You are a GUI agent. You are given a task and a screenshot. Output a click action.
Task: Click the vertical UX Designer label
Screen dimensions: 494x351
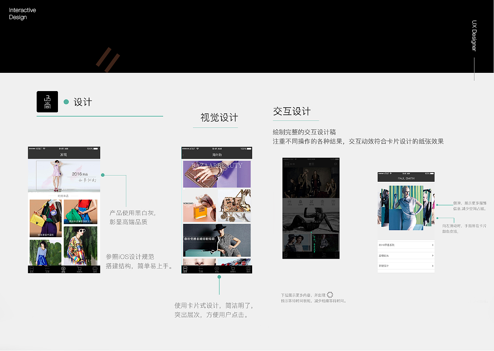(474, 36)
